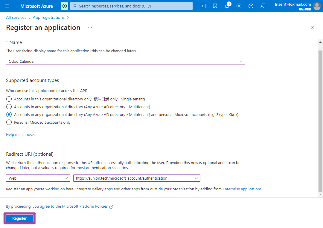Open the ellipsis menu beside Register an application
This screenshot has height=228, width=323.
tap(90, 27)
